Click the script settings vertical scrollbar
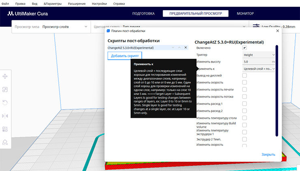This screenshot has width=300, height=171. tap(276, 91)
